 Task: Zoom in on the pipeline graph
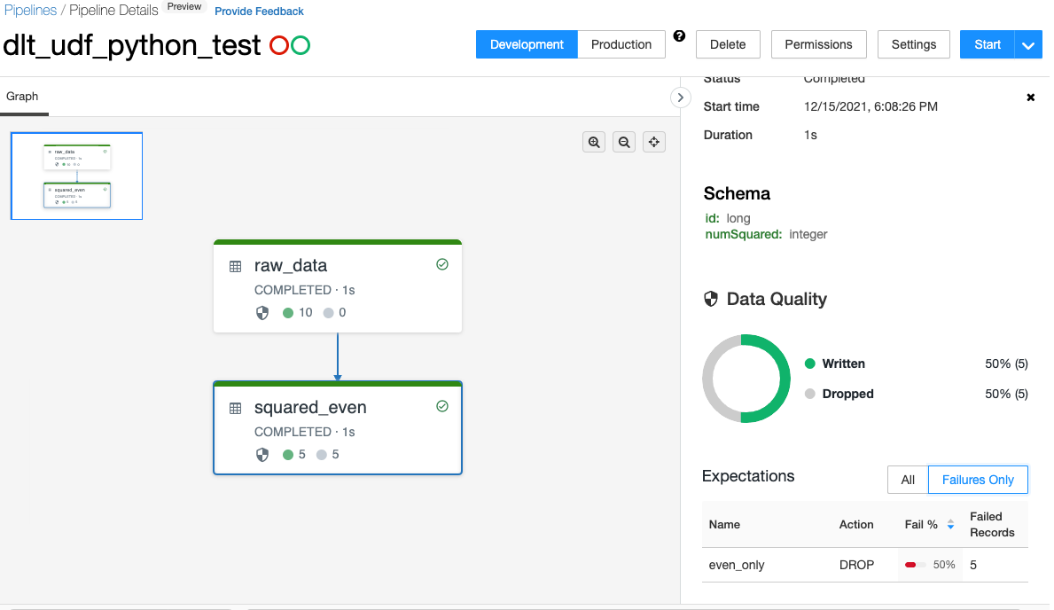click(594, 142)
